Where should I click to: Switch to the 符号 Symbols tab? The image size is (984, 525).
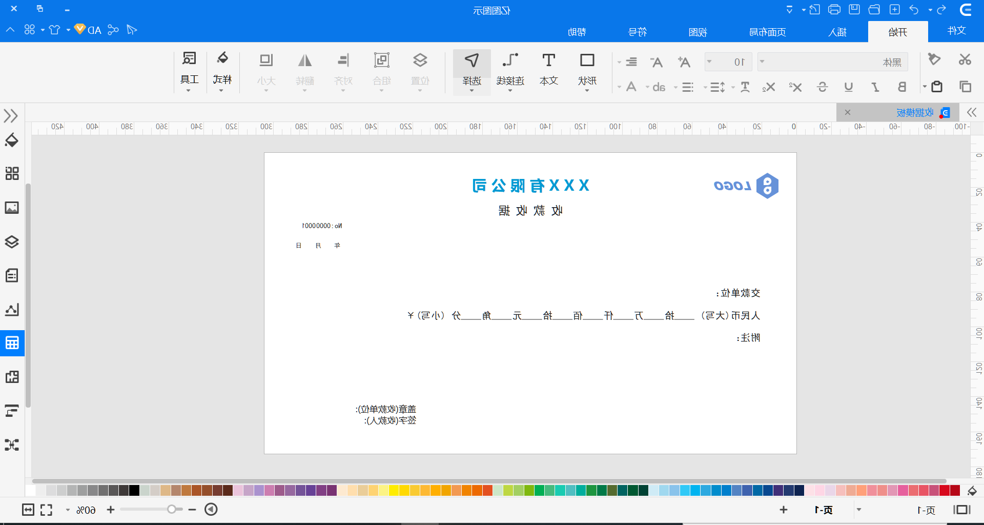[x=638, y=32]
